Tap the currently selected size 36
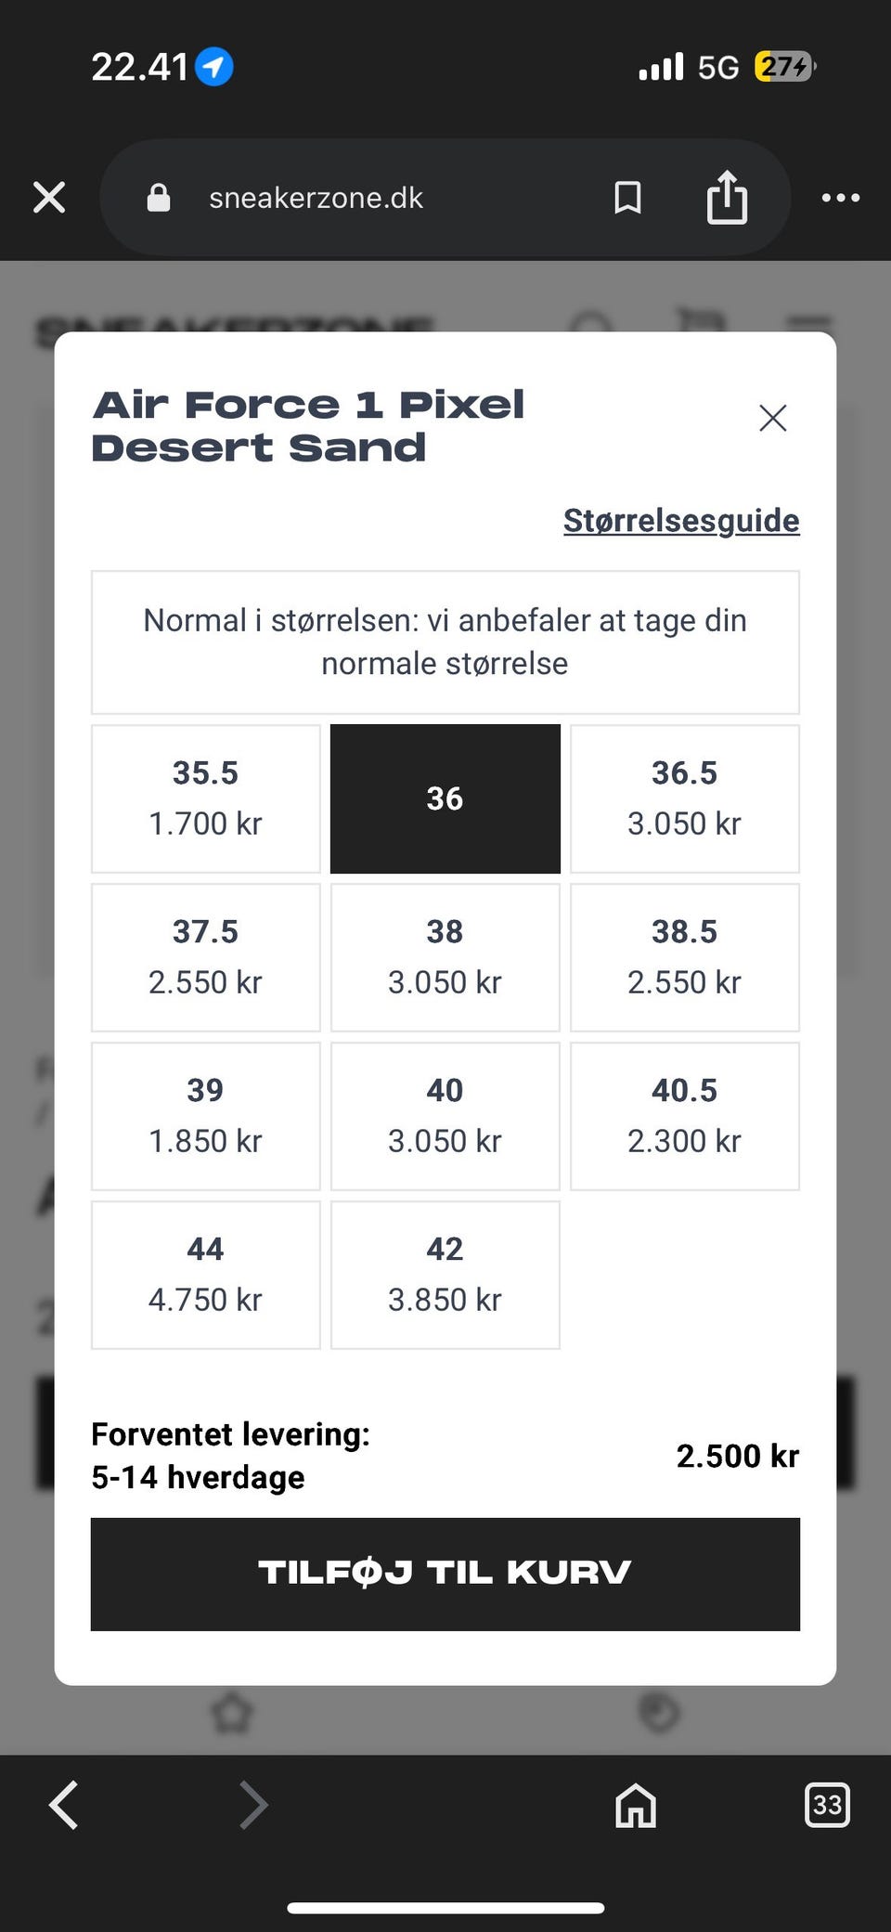Viewport: 891px width, 1932px height. coord(445,798)
